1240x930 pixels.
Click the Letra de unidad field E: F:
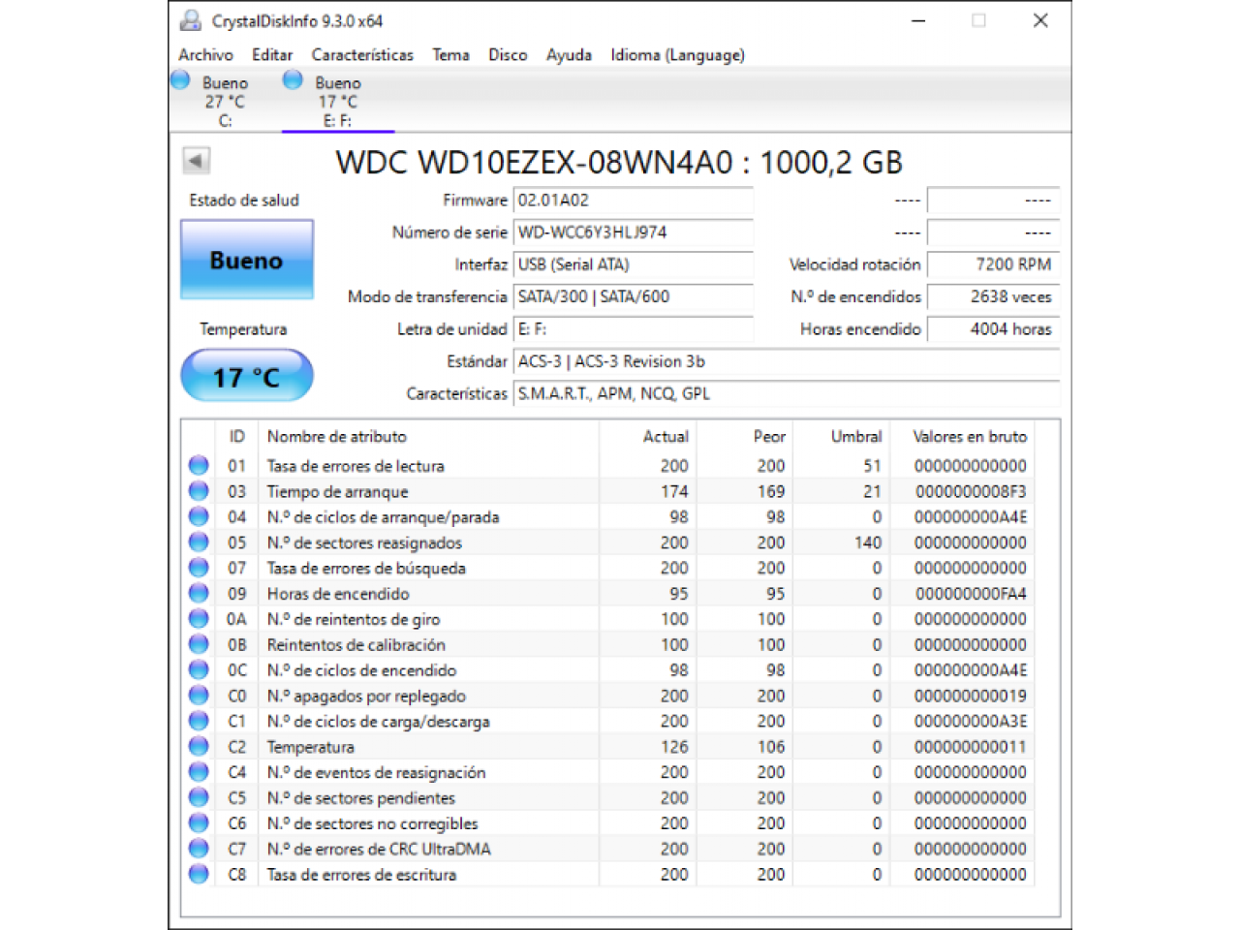633,329
